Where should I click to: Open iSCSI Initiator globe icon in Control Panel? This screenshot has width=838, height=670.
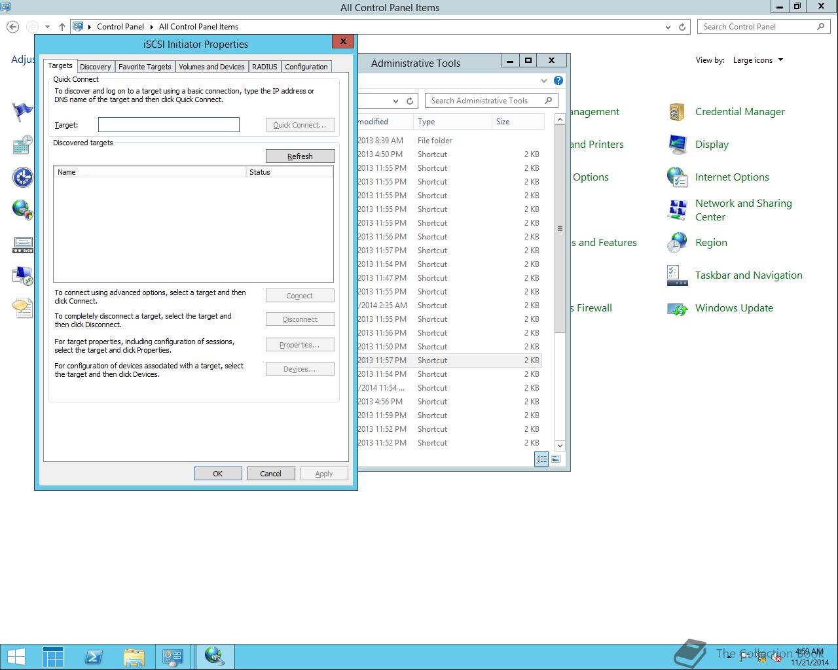[23, 210]
